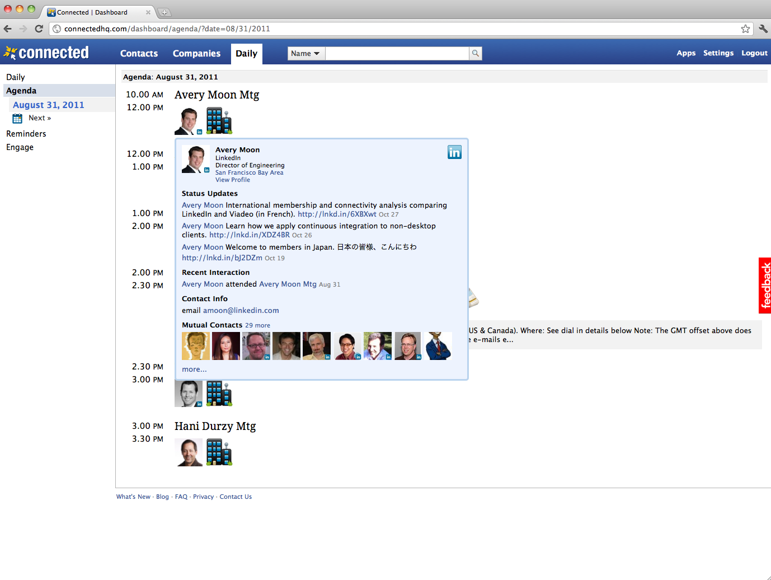Image resolution: width=771 pixels, height=580 pixels.
Task: Open lnkd.in/XDZ4BR link
Action: pyautogui.click(x=250, y=235)
